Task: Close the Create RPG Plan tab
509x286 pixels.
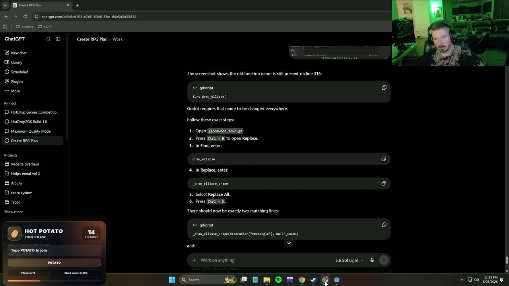Action: click(x=68, y=5)
